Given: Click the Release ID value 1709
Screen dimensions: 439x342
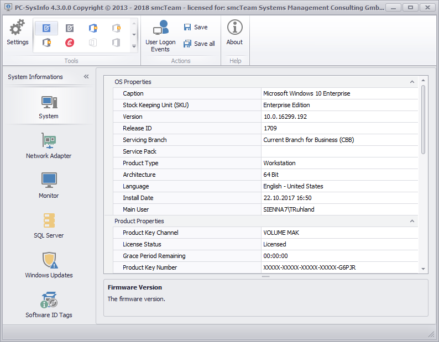Looking at the screenshot, I should (270, 128).
